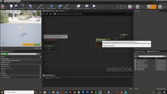This screenshot has height=94, width=167.
Task: Add a new variable with Variables plus icon
Action: click(40, 73)
